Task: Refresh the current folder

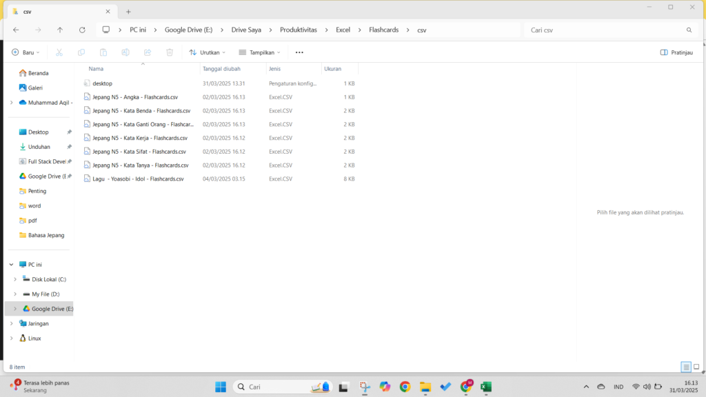Action: coord(82,30)
